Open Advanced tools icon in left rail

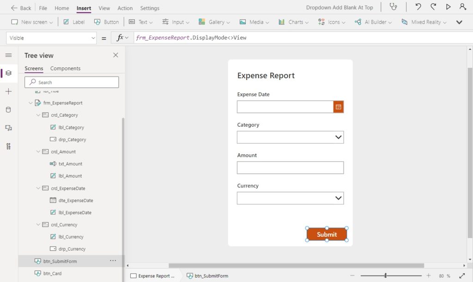coord(8,146)
